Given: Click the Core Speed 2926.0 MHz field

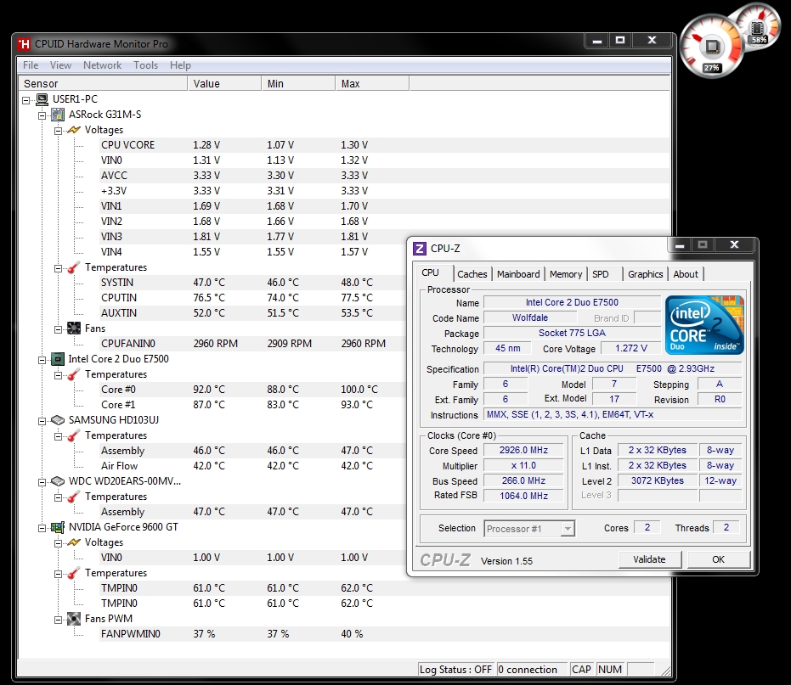Looking at the screenshot, I should tap(523, 450).
